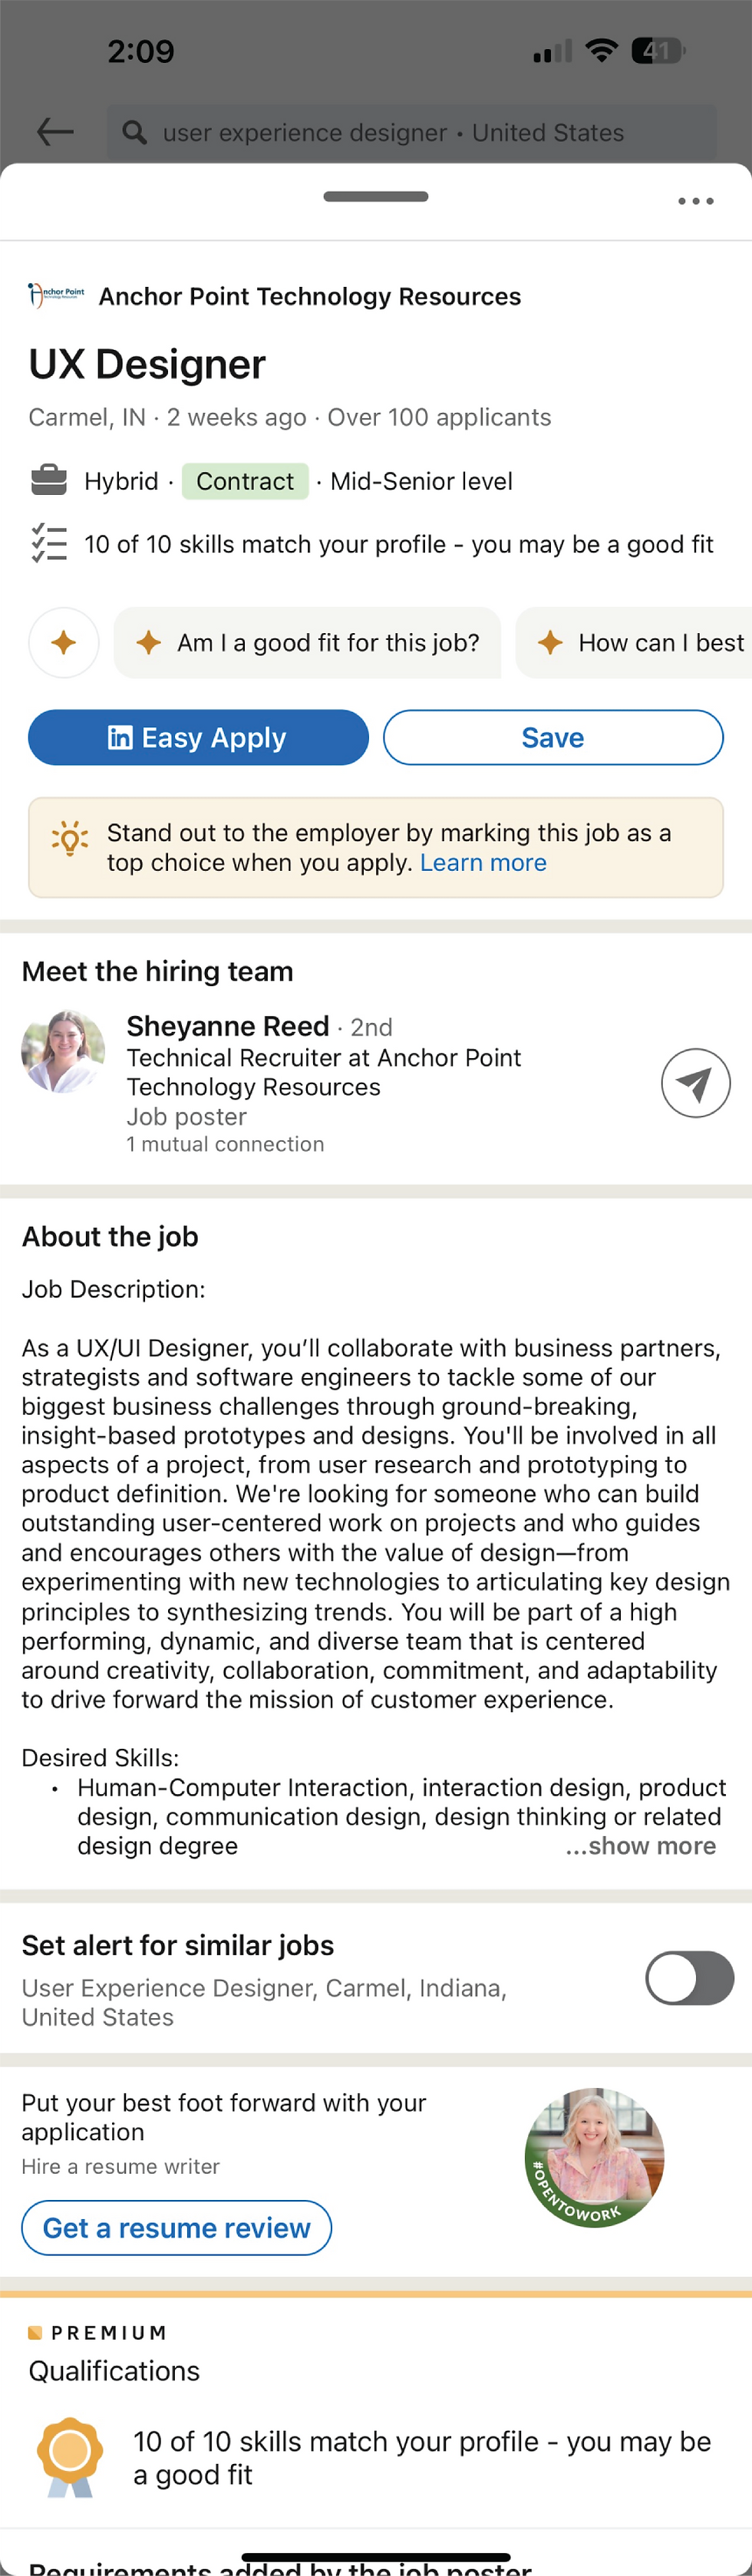Tap the skills match checklist icon

click(x=49, y=543)
